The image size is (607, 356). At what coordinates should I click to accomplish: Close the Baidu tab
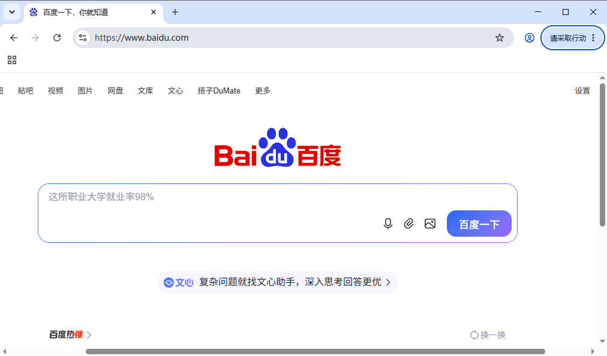point(154,12)
